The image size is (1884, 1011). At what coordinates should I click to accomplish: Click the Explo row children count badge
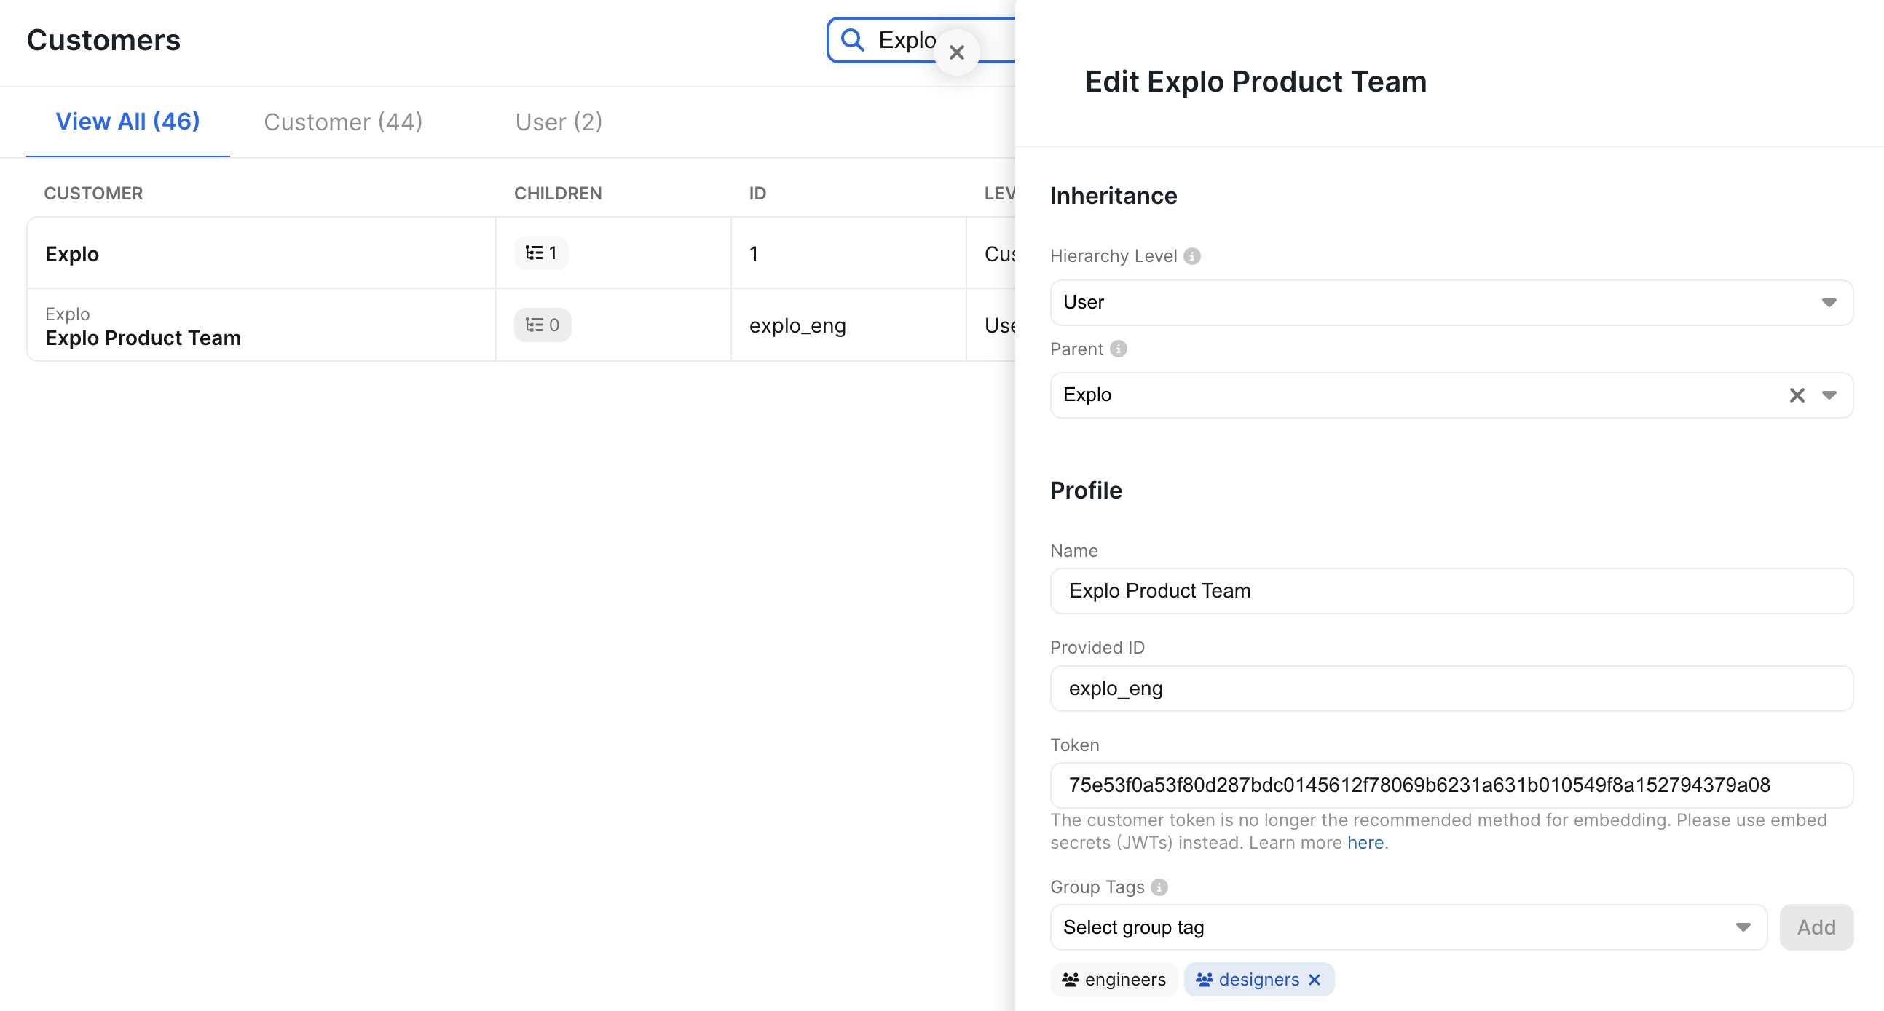(541, 253)
